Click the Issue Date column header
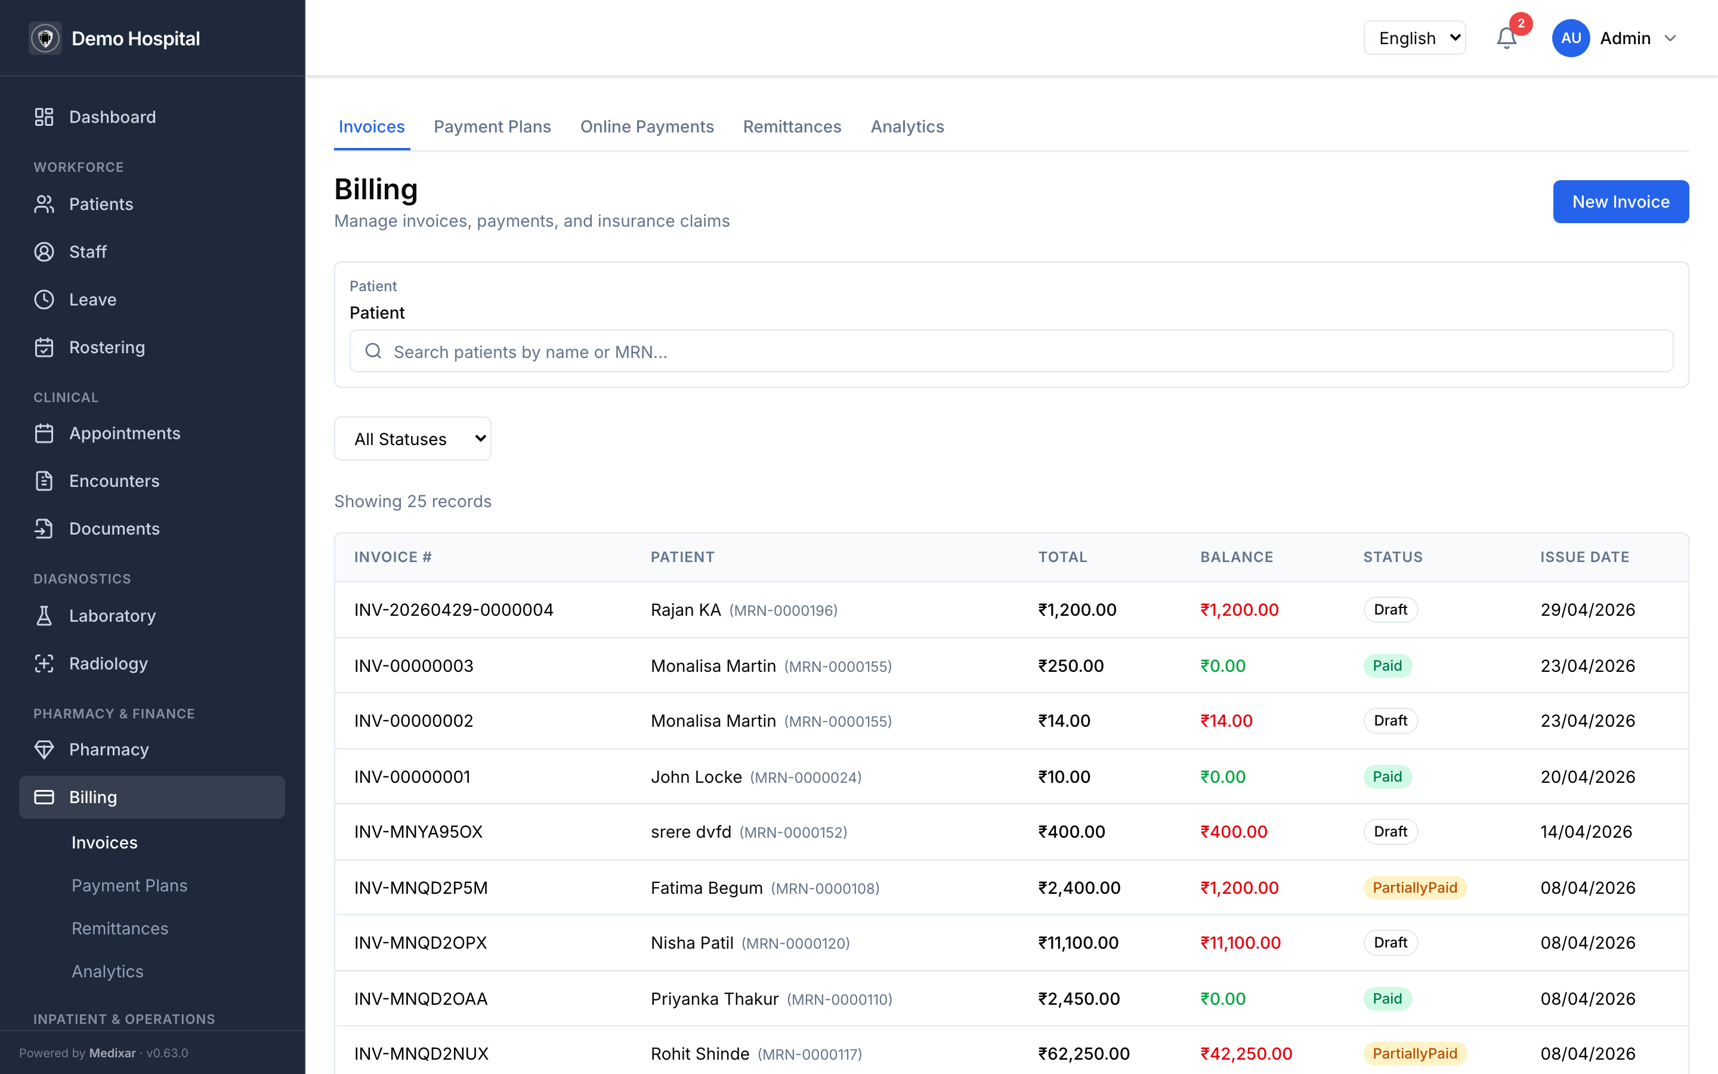Image resolution: width=1718 pixels, height=1074 pixels. [1584, 557]
